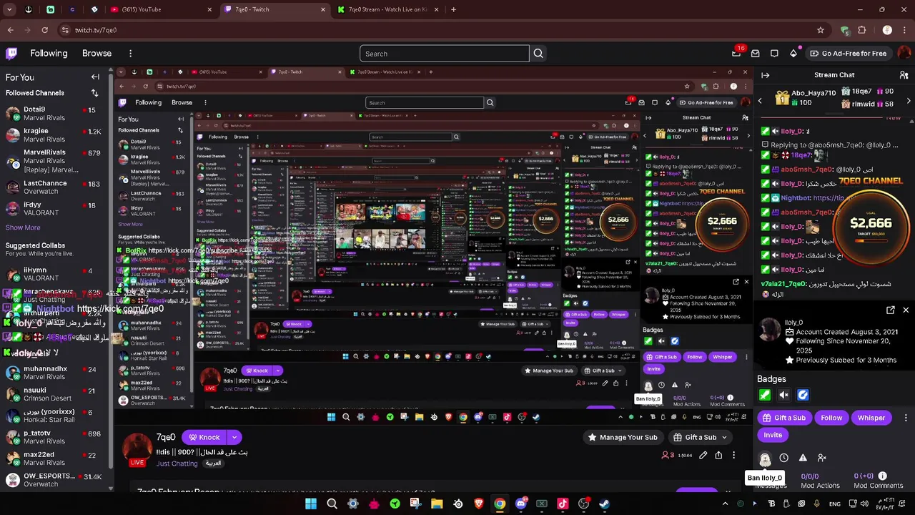Click the timeout clock icon on user card
The height and width of the screenshot is (515, 915).
pyautogui.click(x=783, y=458)
